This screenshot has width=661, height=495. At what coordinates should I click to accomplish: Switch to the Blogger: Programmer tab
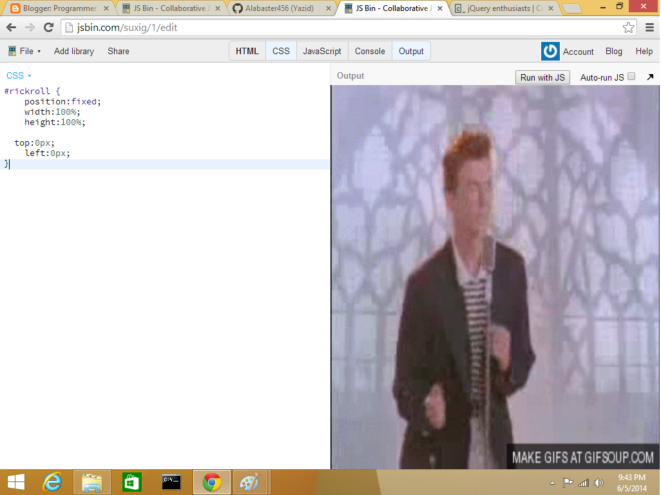tap(59, 8)
